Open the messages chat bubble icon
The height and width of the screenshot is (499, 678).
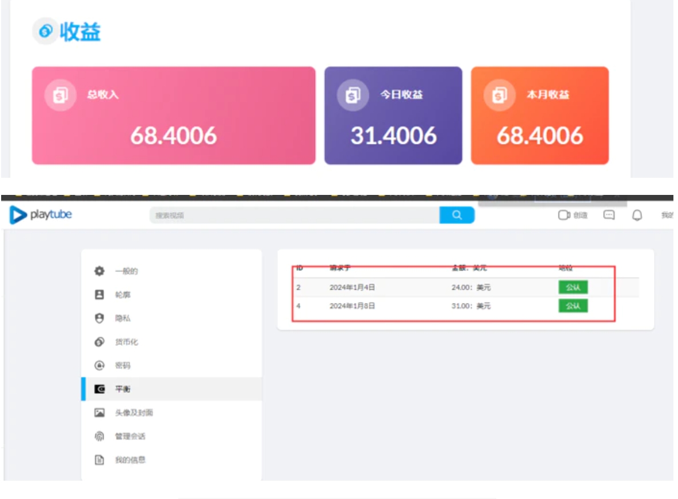[609, 215]
